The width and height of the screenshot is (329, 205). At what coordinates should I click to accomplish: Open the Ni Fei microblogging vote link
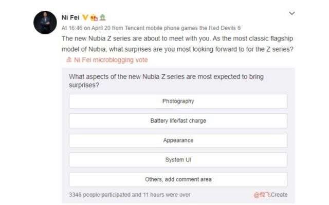pos(111,60)
